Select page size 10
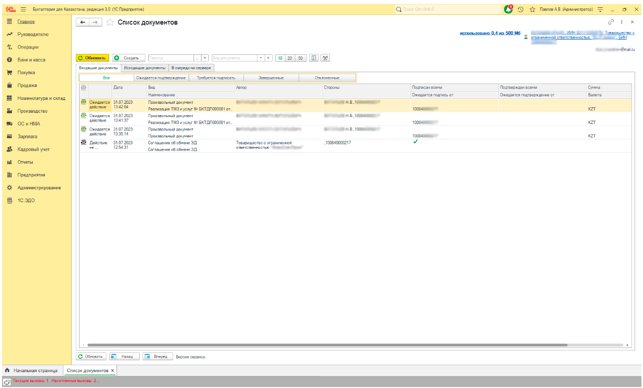The image size is (643, 388). click(280, 58)
